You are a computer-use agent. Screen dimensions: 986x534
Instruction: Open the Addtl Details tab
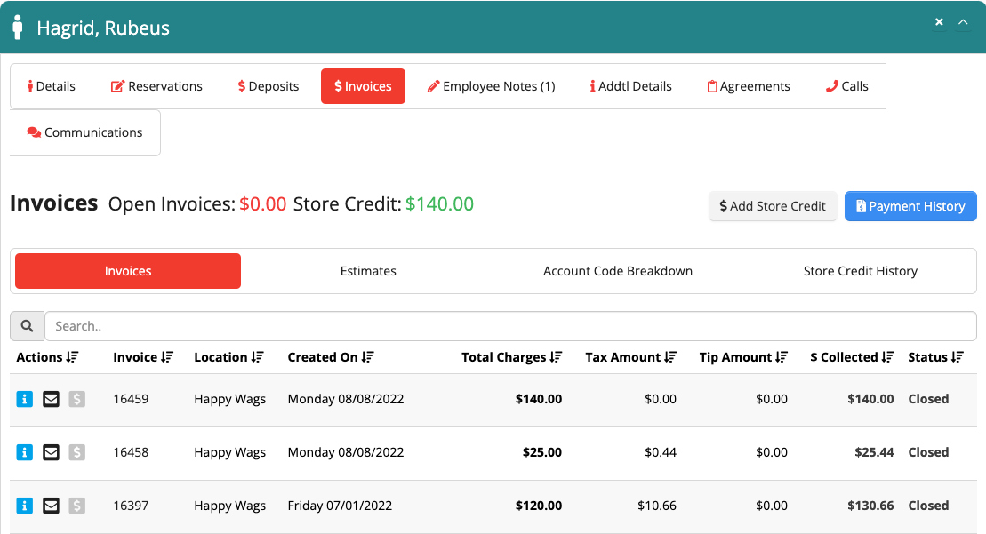coord(630,86)
